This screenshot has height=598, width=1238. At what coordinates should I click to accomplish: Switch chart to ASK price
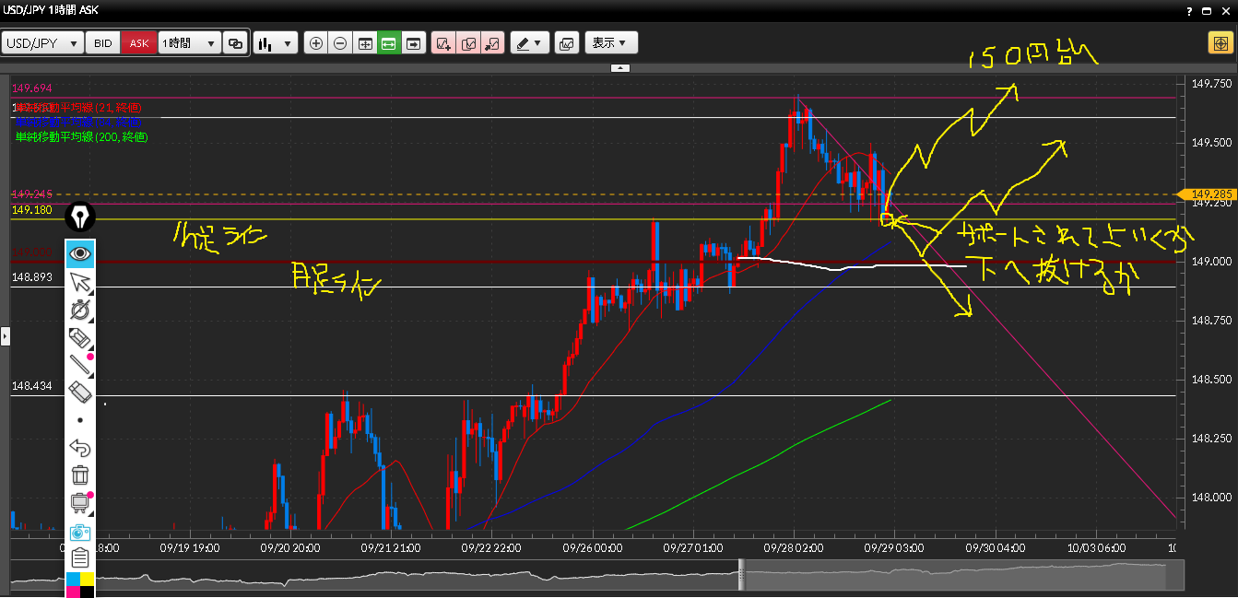click(x=138, y=43)
